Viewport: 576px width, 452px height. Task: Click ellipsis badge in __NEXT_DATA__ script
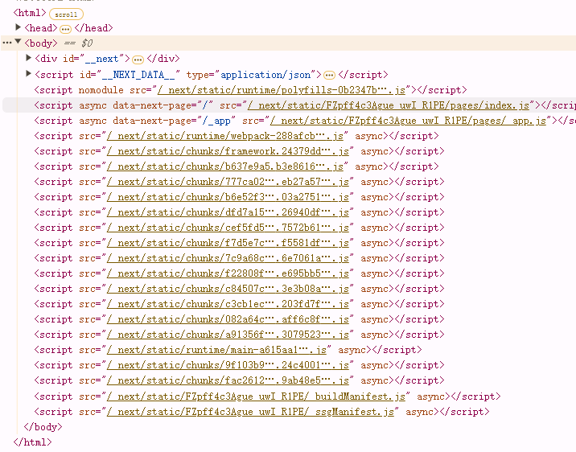tap(330, 76)
